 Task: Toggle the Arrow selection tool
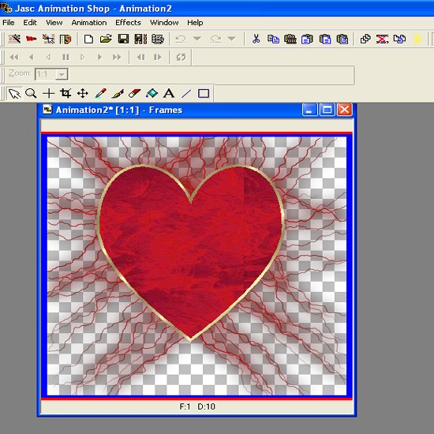[14, 93]
